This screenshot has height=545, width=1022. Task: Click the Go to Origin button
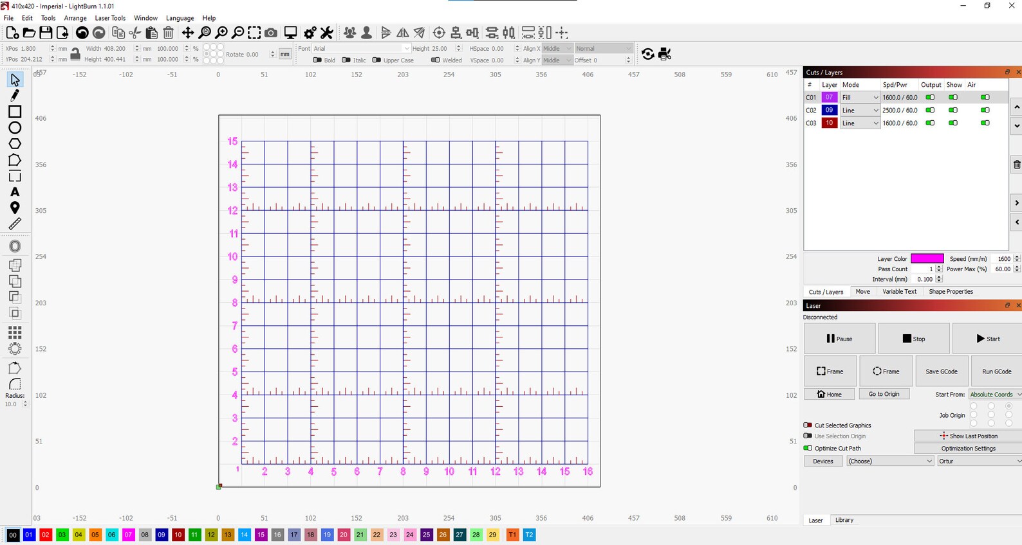tap(884, 394)
